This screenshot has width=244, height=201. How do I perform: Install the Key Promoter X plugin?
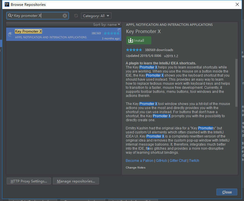click(139, 40)
